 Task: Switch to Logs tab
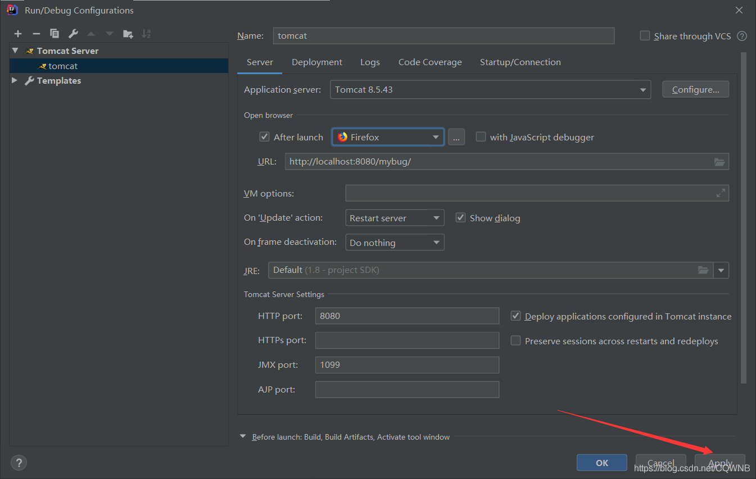pos(370,62)
